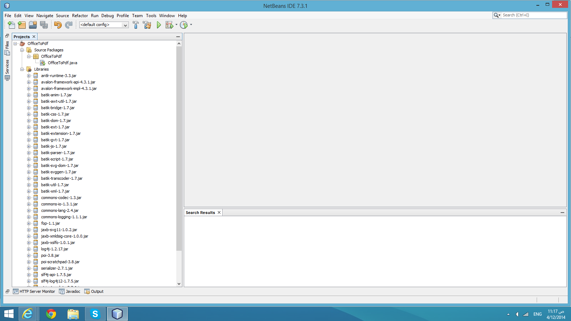Open the Debug Project dropdown arrow

(x=176, y=25)
